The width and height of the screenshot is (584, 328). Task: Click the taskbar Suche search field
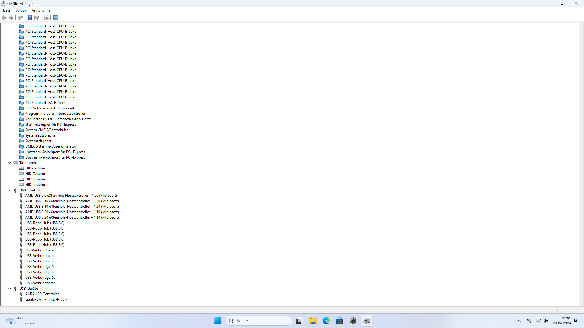tap(259, 321)
